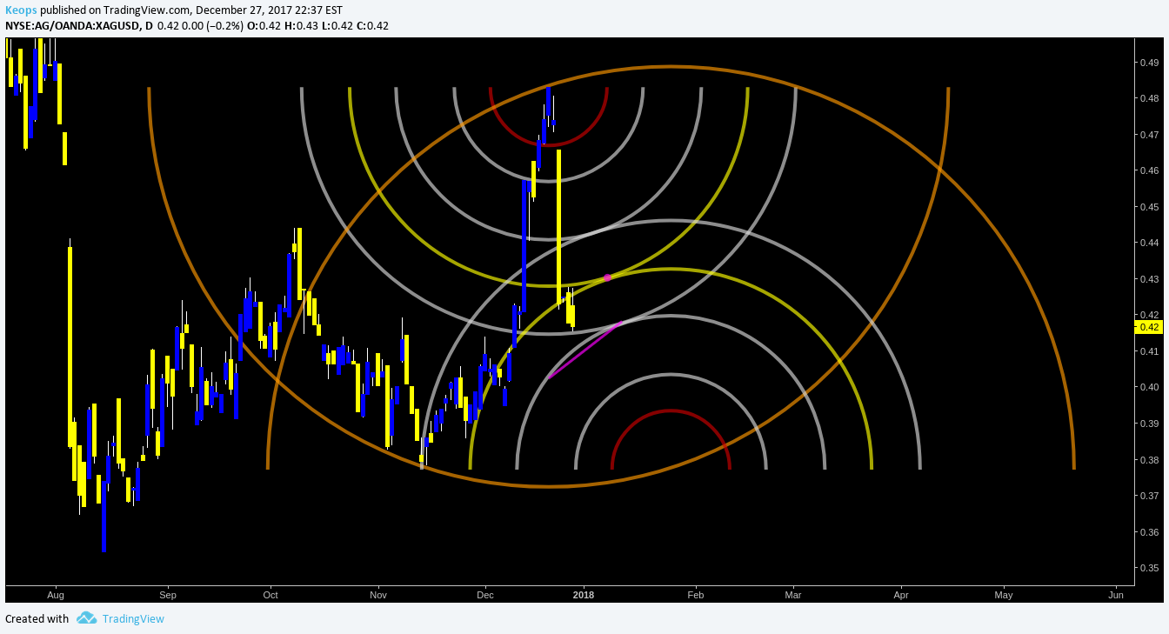This screenshot has width=1169, height=634.
Task: Click the 0.37 price axis label
Action: point(1149,496)
